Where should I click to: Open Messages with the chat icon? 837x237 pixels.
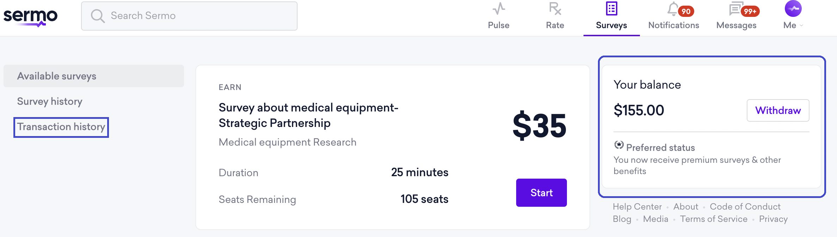735,8
